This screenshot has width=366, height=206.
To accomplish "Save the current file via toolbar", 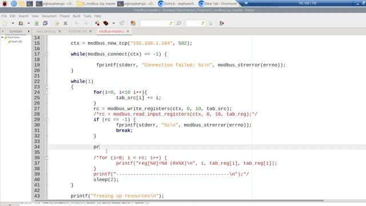I will point(37,23).
